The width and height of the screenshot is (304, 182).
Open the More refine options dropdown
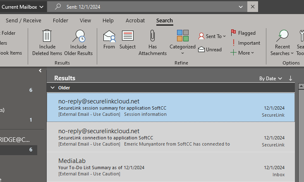click(x=242, y=53)
